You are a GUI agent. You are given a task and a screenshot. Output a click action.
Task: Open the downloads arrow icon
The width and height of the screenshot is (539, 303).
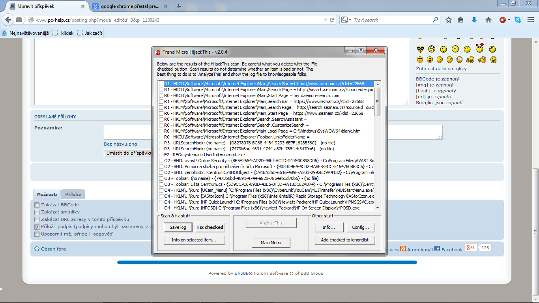click(x=474, y=20)
